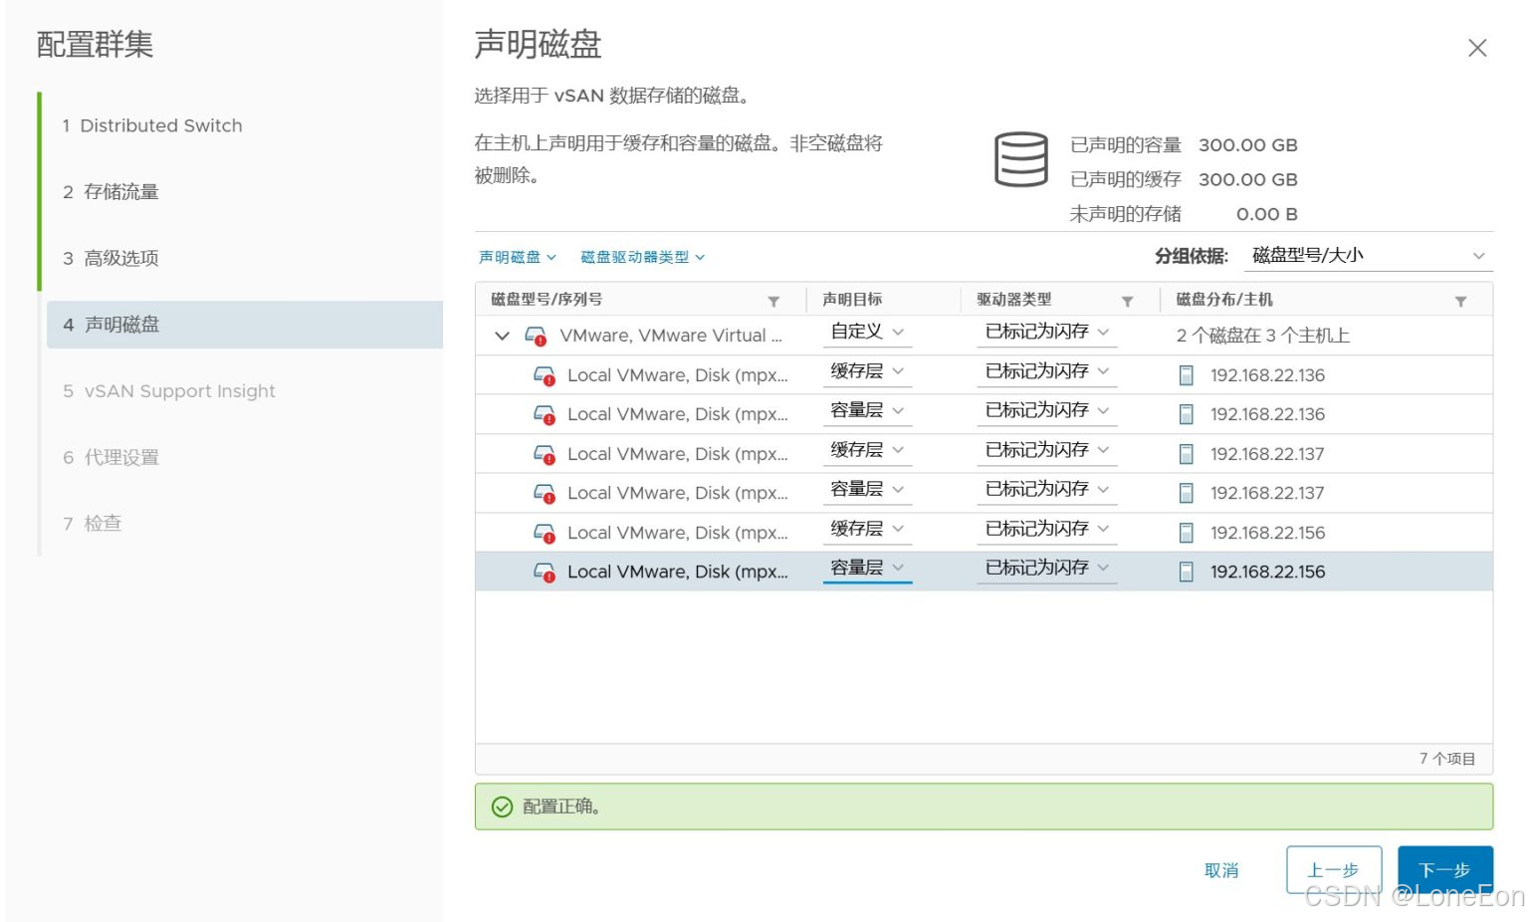Open 容量层 dropdown for second 192.168.22.136 disk

[x=868, y=410]
